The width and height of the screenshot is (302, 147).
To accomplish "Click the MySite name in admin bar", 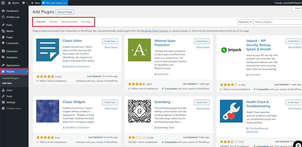I will click(x=16, y=3).
